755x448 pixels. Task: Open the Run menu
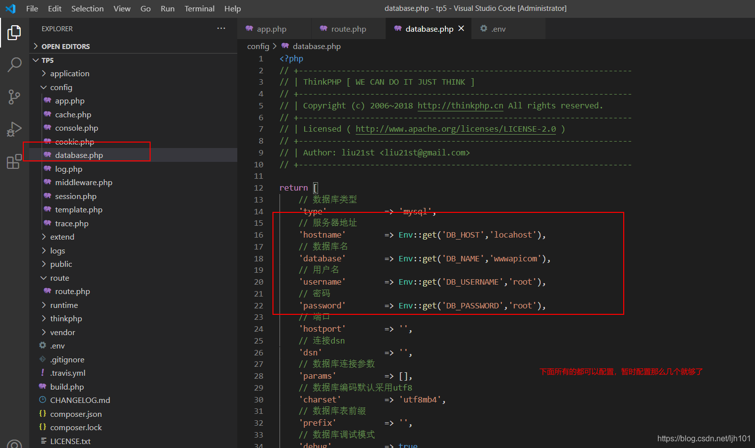click(x=167, y=8)
